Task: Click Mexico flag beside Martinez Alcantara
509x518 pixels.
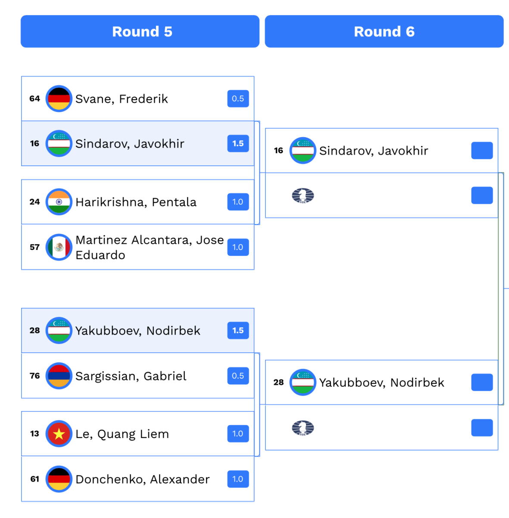Action: click(x=59, y=247)
